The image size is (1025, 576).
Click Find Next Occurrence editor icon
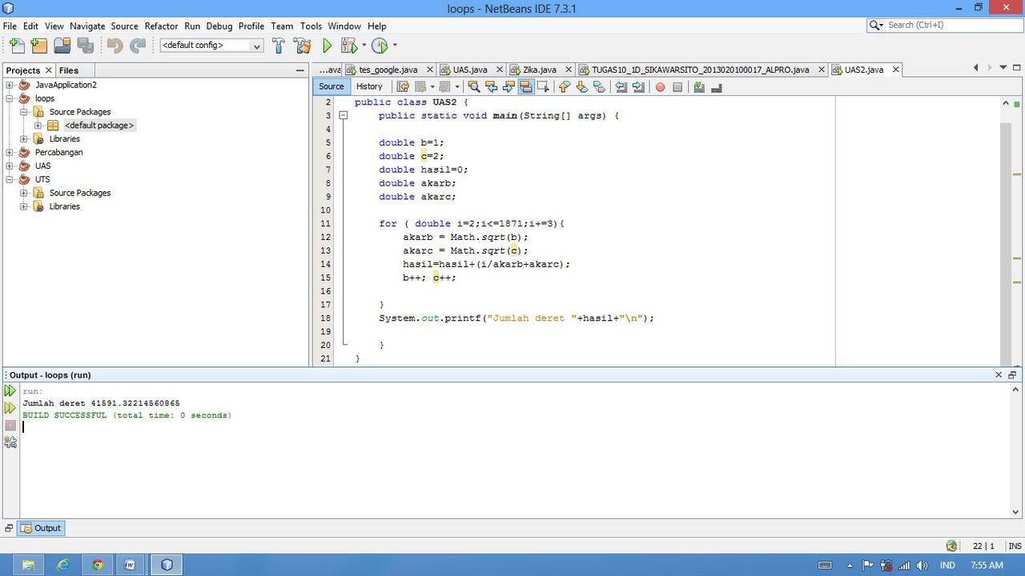pos(508,86)
